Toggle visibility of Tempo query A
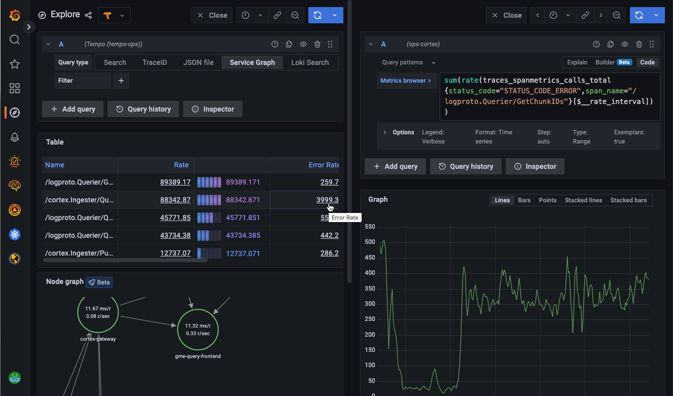 (303, 44)
